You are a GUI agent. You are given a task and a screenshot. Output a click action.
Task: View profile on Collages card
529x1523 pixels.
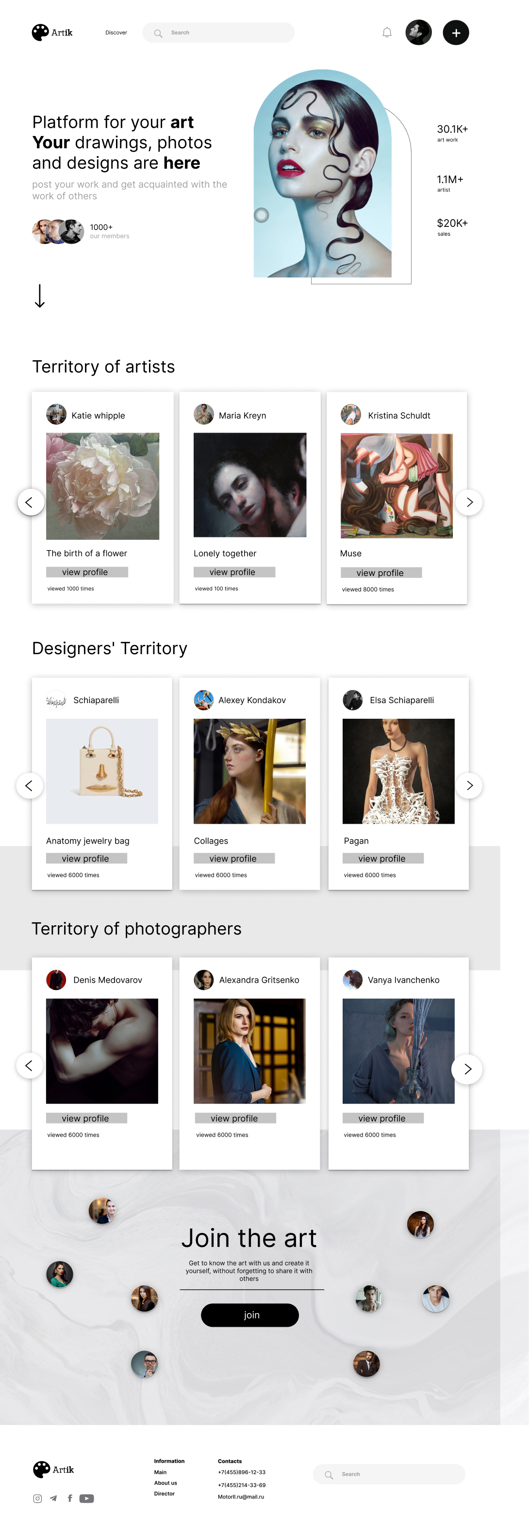[x=234, y=858]
